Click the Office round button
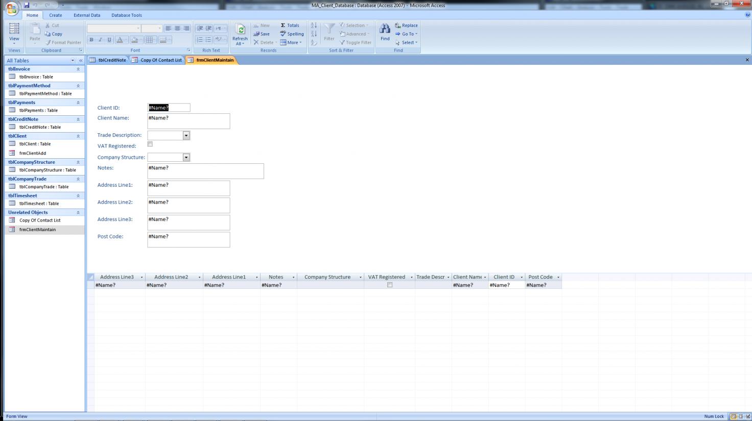The height and width of the screenshot is (421, 752). coord(11,8)
